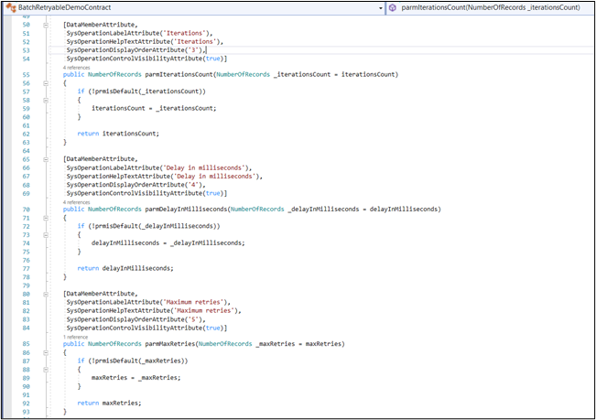Viewport: 596px width, 420px height.
Task: Click the parmDelayInMilliseconds method name on line 70
Action: (186, 210)
